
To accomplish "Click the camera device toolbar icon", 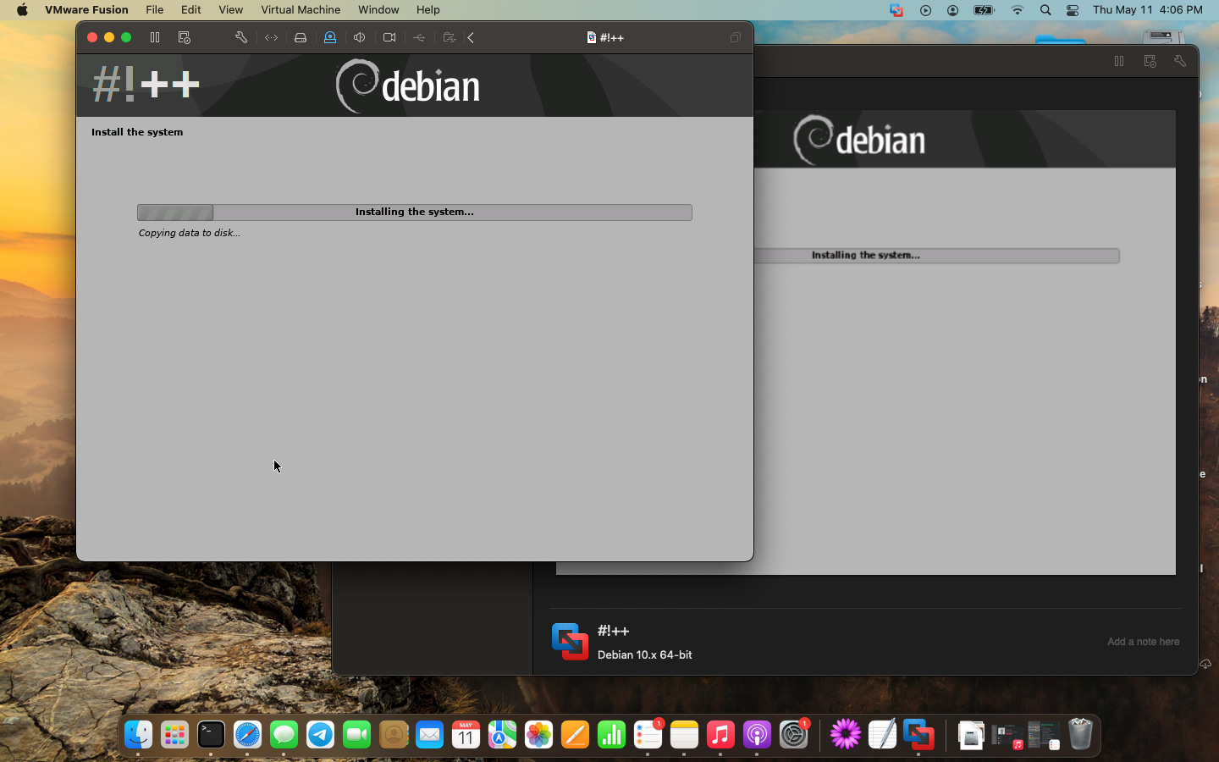I will (x=389, y=37).
